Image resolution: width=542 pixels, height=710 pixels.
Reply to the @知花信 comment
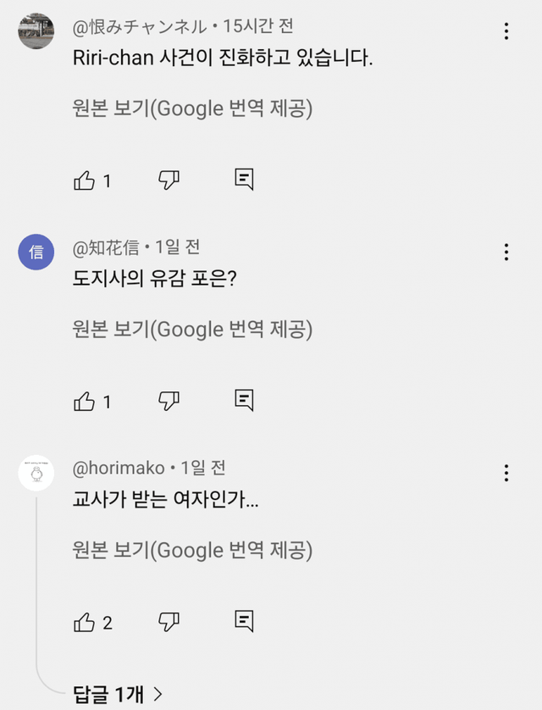pos(244,400)
